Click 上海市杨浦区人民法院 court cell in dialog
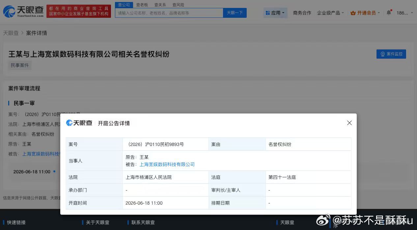The height and width of the screenshot is (230, 417). tap(165, 177)
